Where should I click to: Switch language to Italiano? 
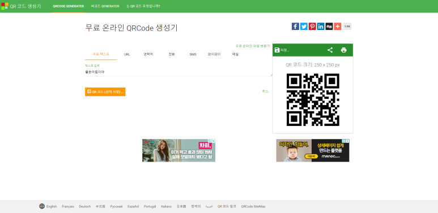pos(166,207)
